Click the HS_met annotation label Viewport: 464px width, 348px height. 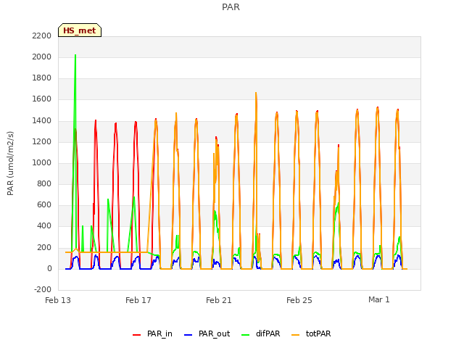click(x=80, y=30)
